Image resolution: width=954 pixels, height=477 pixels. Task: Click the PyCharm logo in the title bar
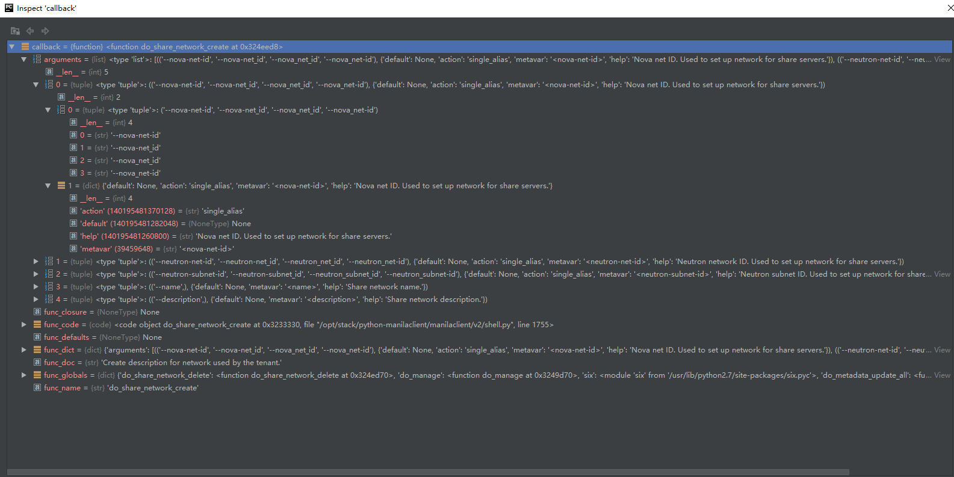8,8
